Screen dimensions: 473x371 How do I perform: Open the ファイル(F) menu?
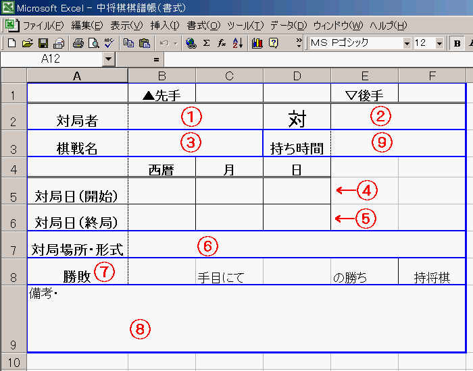coord(43,26)
